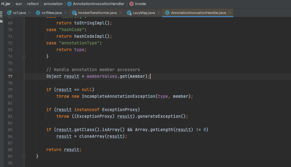The image size is (291, 167).
Task: Click line number 77 in gutter
Action: pos(10,76)
